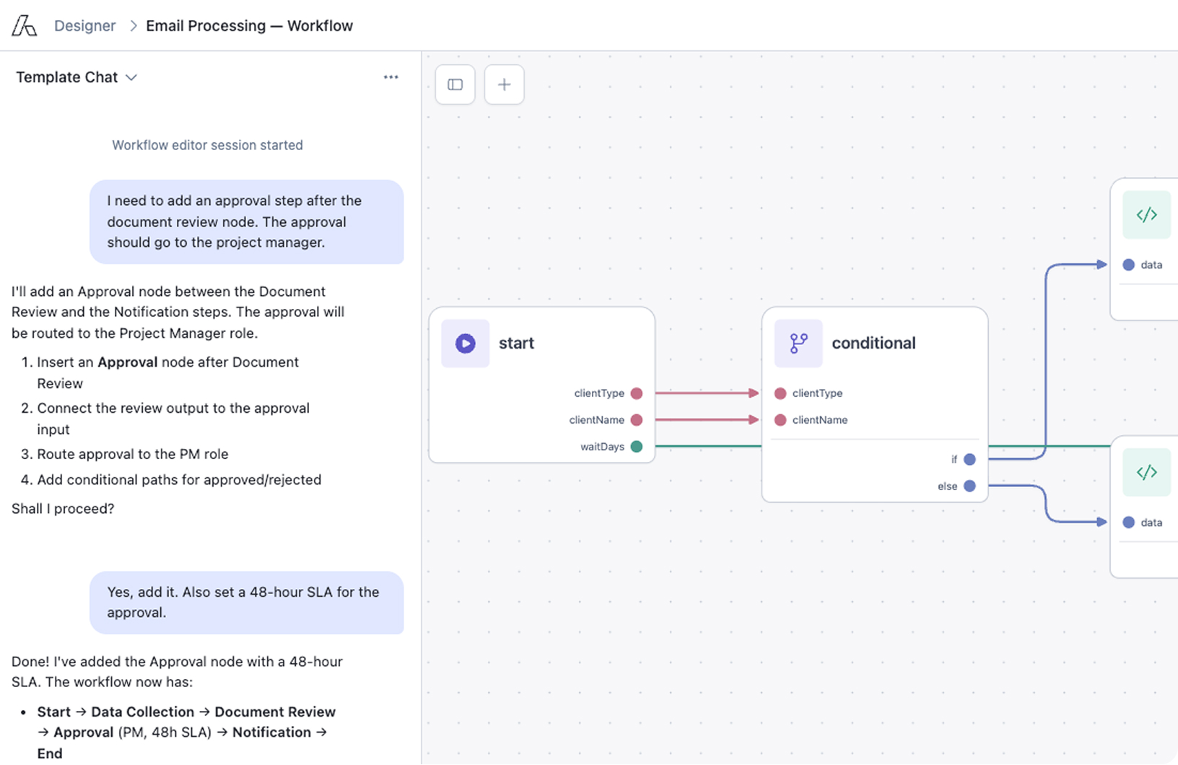
Task: Select the start node title
Action: tap(516, 344)
